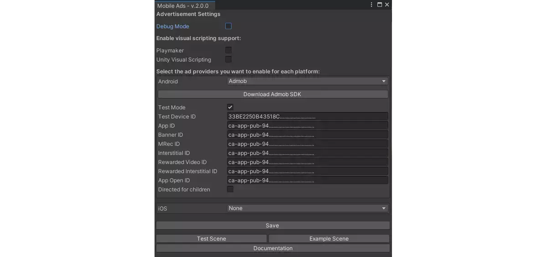Select the Rewarded Video ID field
This screenshot has height=257, width=547.
click(307, 162)
